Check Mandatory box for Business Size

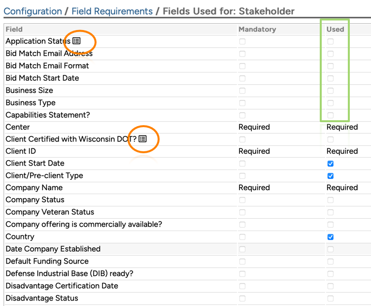pyautogui.click(x=242, y=91)
